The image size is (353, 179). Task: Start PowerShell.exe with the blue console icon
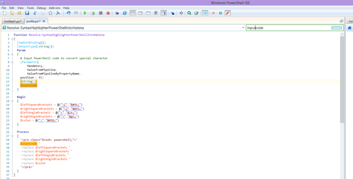(x=125, y=13)
